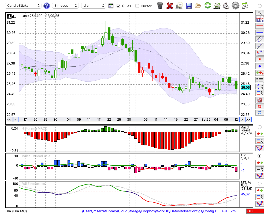Image resolution: width=268 pixels, height=215 pixels.
Task: Select the Estocastico panel radio button
Action: [260, 184]
